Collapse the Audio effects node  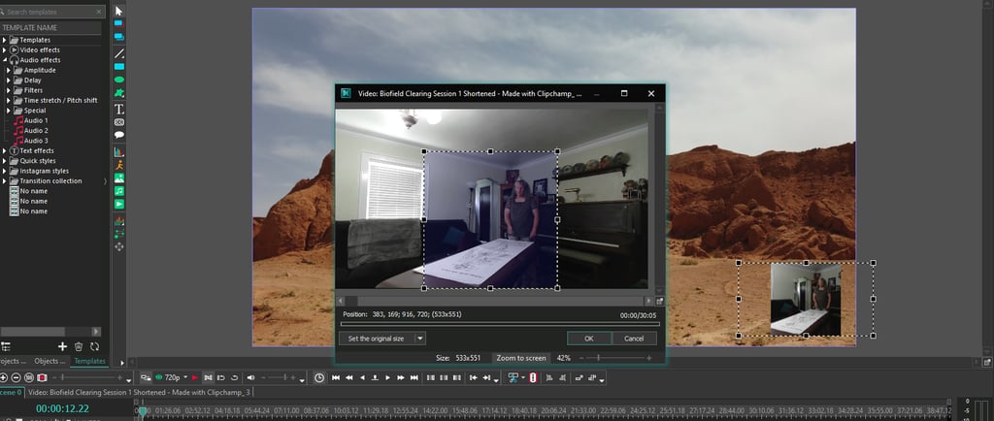5,60
